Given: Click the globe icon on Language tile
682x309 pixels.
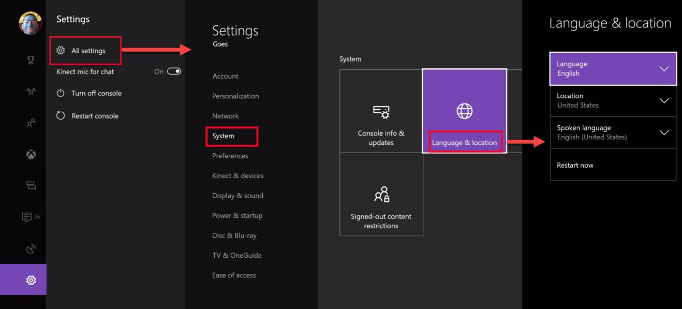Looking at the screenshot, I should click(464, 111).
